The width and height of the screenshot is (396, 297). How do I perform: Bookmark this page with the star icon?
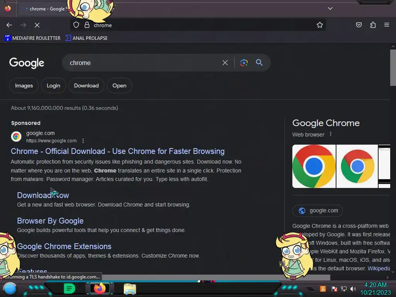pyautogui.click(x=320, y=25)
